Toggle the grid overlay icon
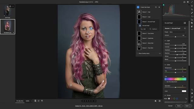 click(x=192, y=101)
